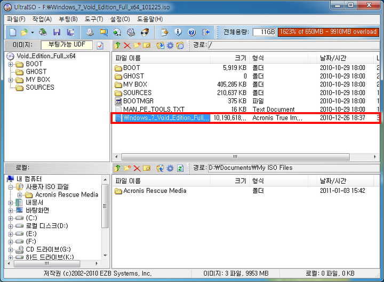This screenshot has height=282, width=384.
Task: Click the image Information icon
Action: tap(178, 32)
